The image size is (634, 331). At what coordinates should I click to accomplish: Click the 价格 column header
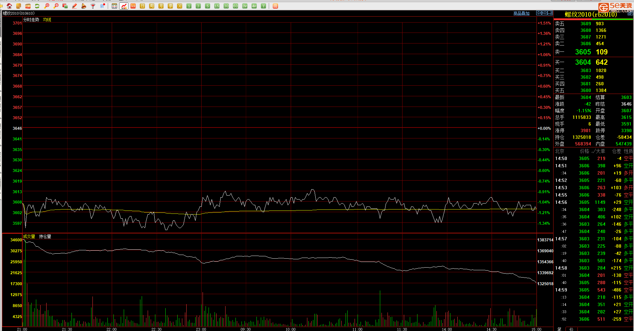(x=584, y=151)
